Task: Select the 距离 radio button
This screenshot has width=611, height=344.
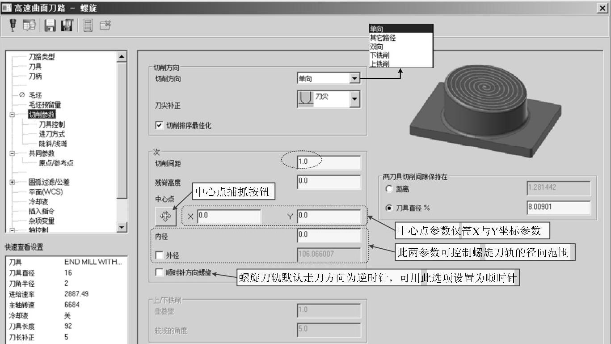Action: pos(388,189)
